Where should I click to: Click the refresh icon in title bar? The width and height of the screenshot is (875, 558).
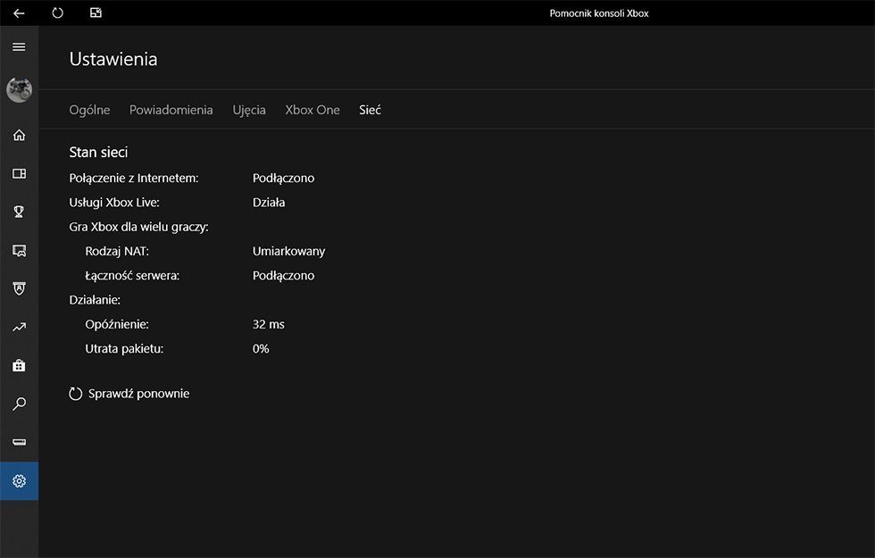58,13
